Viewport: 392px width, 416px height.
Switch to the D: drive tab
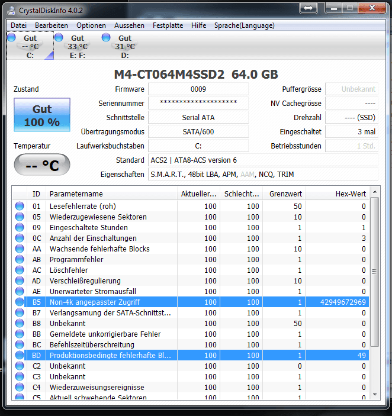tap(125, 46)
